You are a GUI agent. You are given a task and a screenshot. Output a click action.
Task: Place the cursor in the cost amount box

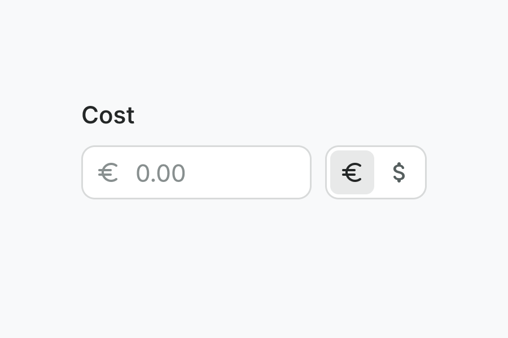pos(214,173)
